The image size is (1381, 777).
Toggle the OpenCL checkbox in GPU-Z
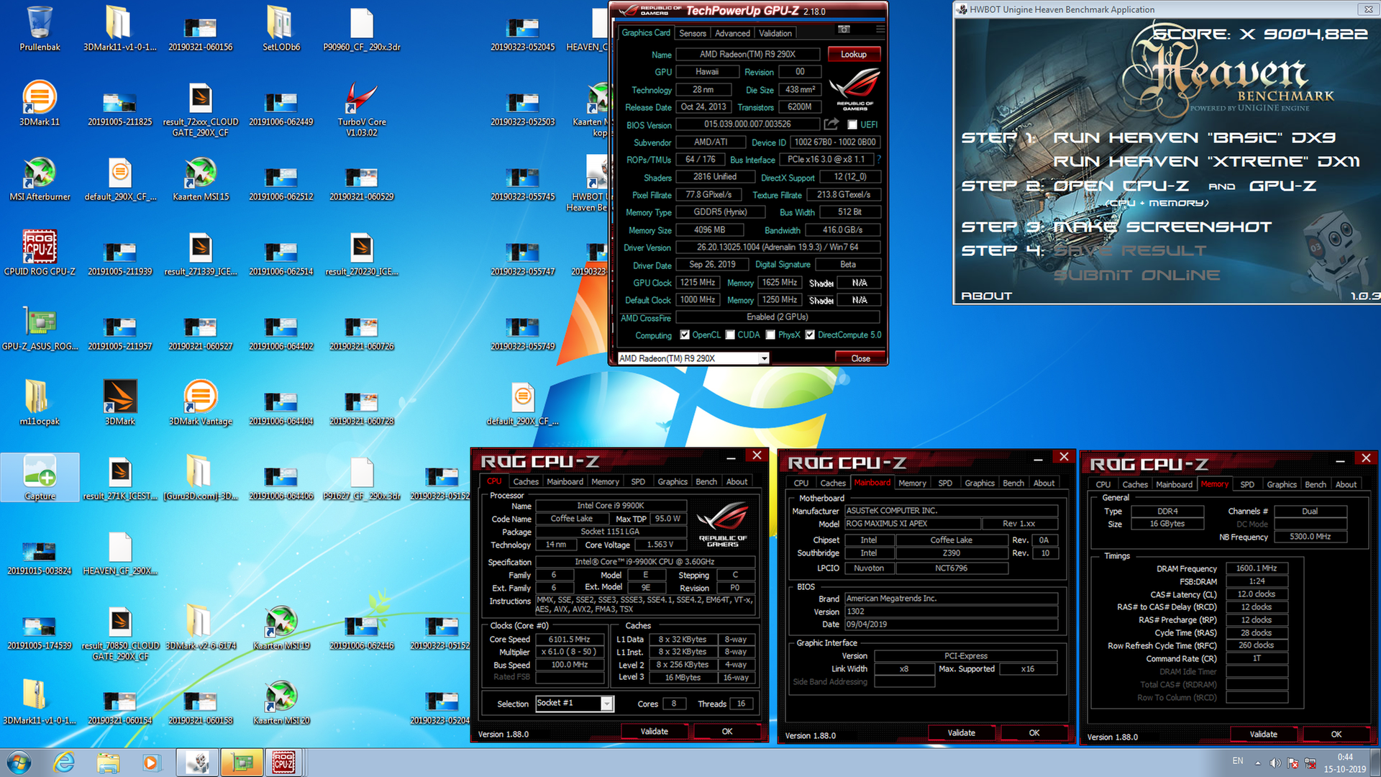[685, 335]
